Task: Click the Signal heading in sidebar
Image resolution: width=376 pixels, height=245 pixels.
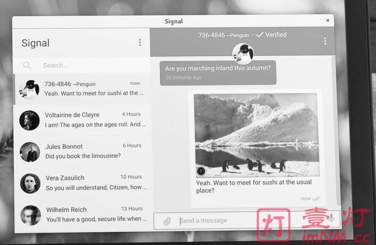Action: (36, 43)
